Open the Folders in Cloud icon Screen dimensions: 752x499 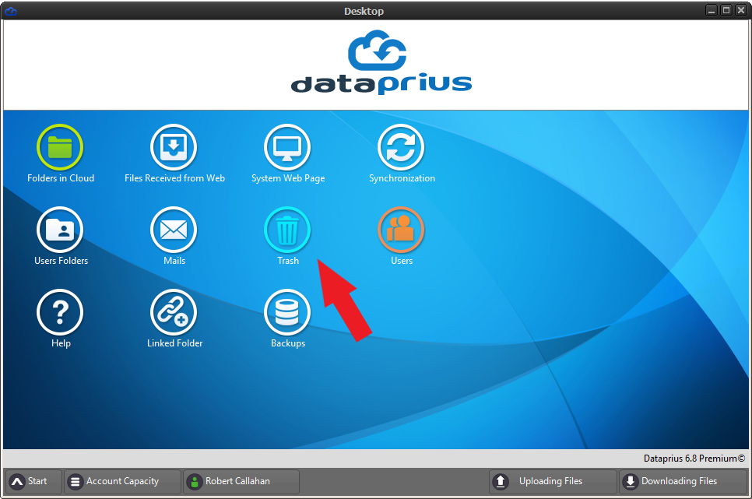pos(60,147)
